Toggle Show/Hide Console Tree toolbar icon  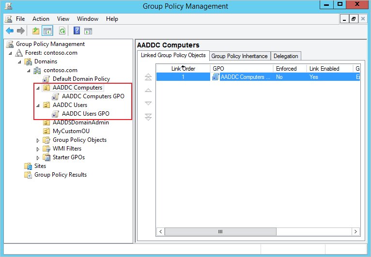(x=47, y=31)
